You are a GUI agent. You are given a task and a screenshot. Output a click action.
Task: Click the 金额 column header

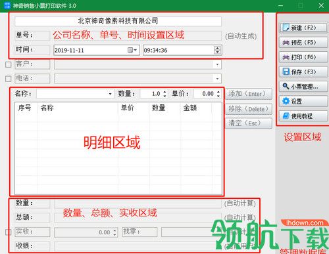pyautogui.click(x=196, y=108)
